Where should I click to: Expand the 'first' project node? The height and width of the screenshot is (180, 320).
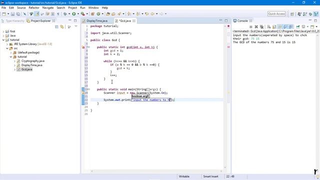click(3, 31)
